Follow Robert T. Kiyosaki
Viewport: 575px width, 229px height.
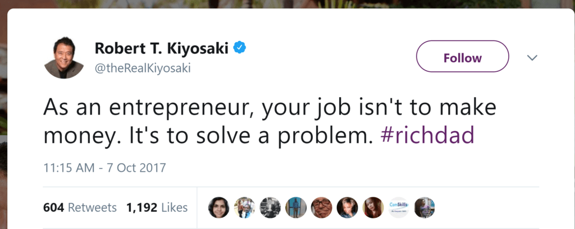coord(463,57)
